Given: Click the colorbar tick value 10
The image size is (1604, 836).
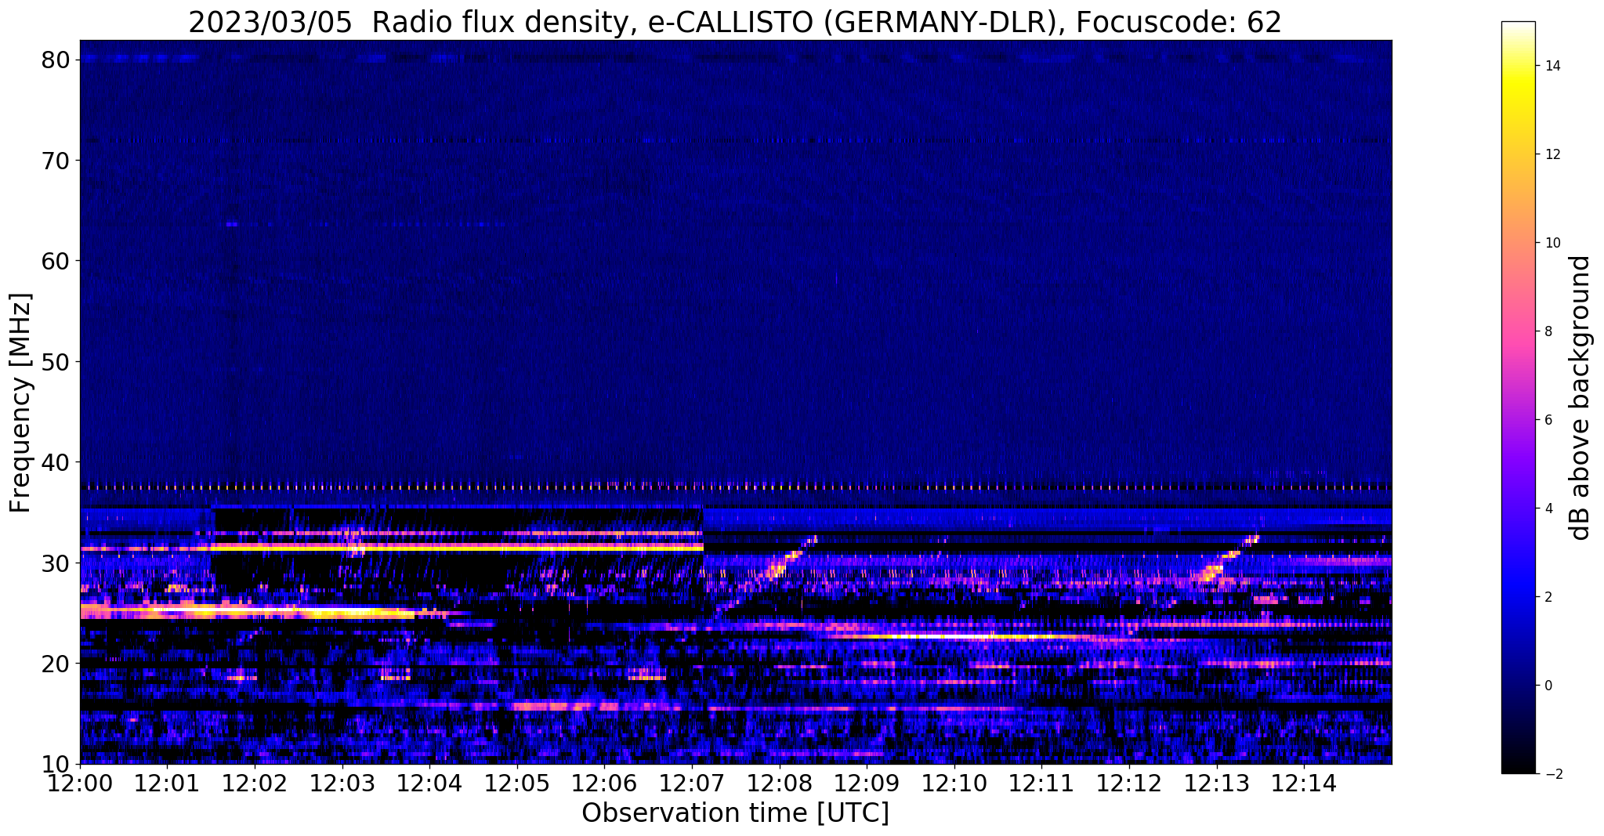Looking at the screenshot, I should [1551, 243].
